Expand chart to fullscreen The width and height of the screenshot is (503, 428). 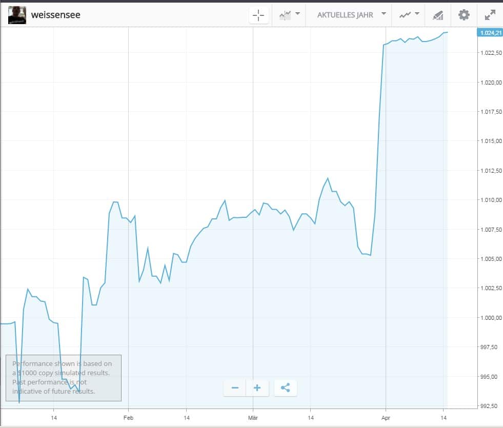[x=490, y=15]
